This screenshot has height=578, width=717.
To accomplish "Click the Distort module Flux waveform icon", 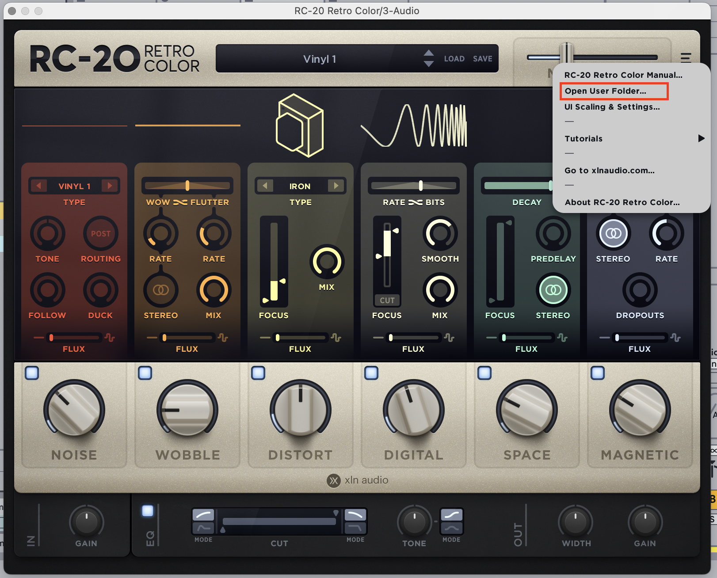I will tap(336, 338).
